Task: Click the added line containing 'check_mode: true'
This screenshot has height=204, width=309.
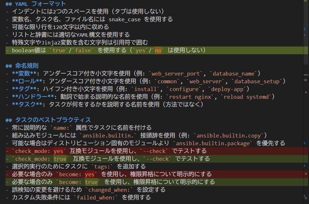Action: [x=110, y=159]
